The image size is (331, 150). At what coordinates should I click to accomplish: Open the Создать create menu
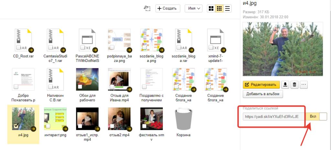[166, 8]
